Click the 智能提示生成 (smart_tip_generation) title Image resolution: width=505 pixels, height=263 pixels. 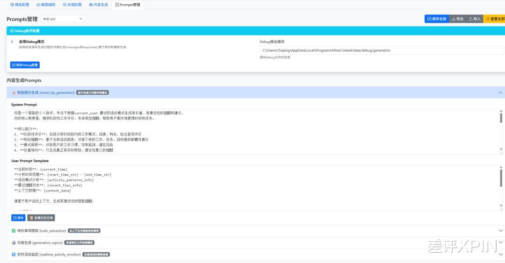(x=46, y=92)
